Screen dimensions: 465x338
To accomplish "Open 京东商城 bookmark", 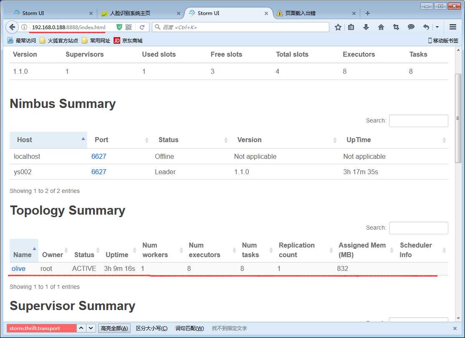I will point(128,40).
